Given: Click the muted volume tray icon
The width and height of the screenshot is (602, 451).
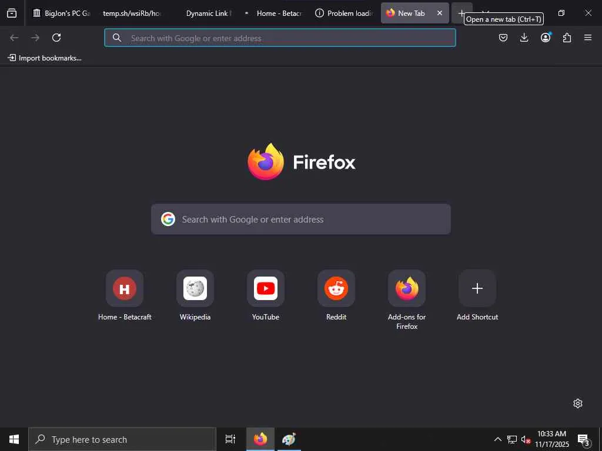Looking at the screenshot, I should tap(526, 439).
